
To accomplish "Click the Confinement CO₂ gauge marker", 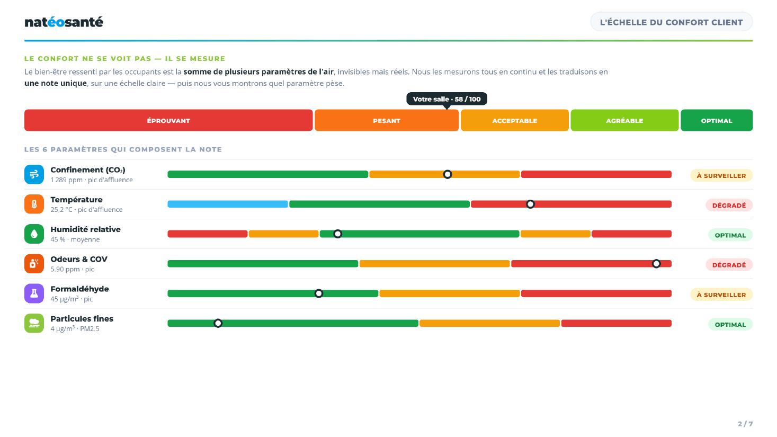I will tap(448, 174).
